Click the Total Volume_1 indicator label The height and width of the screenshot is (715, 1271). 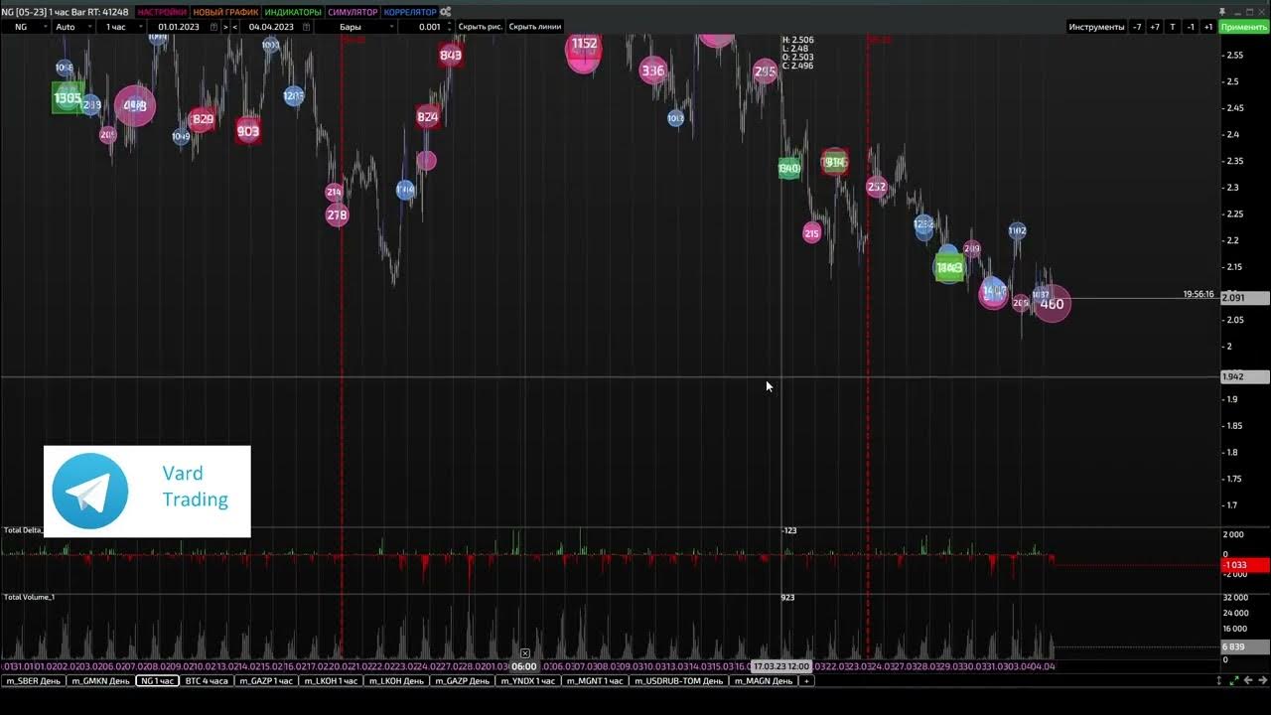(x=30, y=597)
